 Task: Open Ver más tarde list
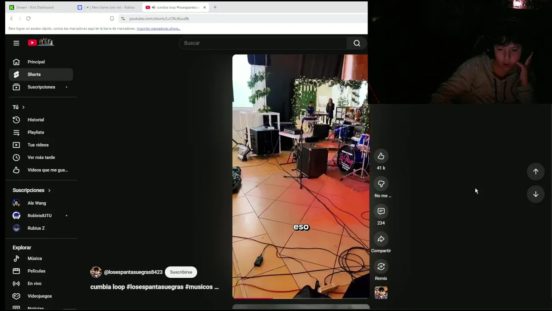coord(41,157)
